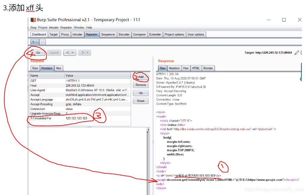The width and height of the screenshot is (307, 195).
Task: Select the Accept-Language header row
Action: pyautogui.click(x=80, y=100)
